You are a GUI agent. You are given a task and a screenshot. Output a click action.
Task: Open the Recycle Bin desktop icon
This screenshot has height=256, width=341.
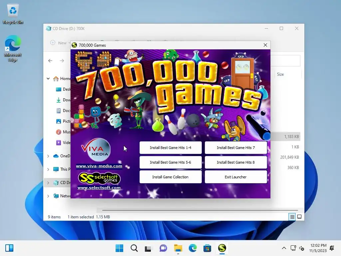[13, 14]
